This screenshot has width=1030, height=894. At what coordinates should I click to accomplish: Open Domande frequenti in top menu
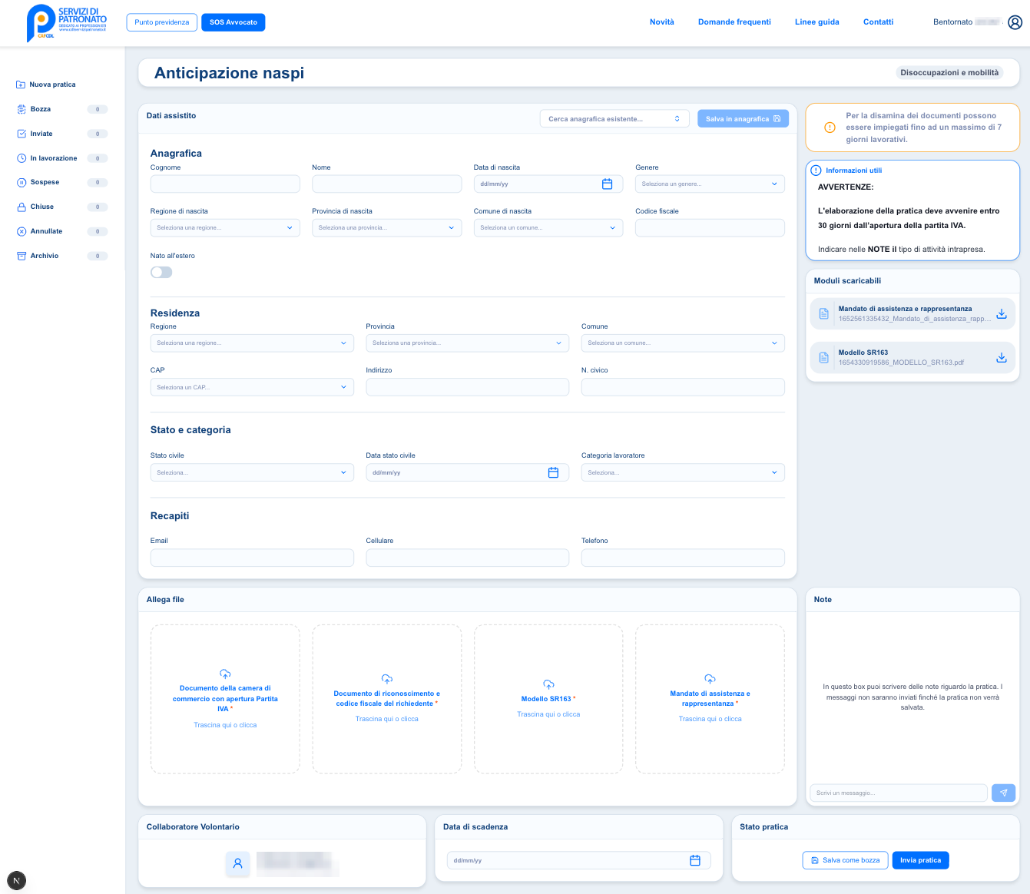coord(734,22)
